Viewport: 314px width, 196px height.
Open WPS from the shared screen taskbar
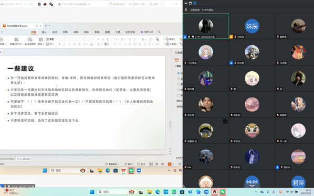(x=123, y=170)
